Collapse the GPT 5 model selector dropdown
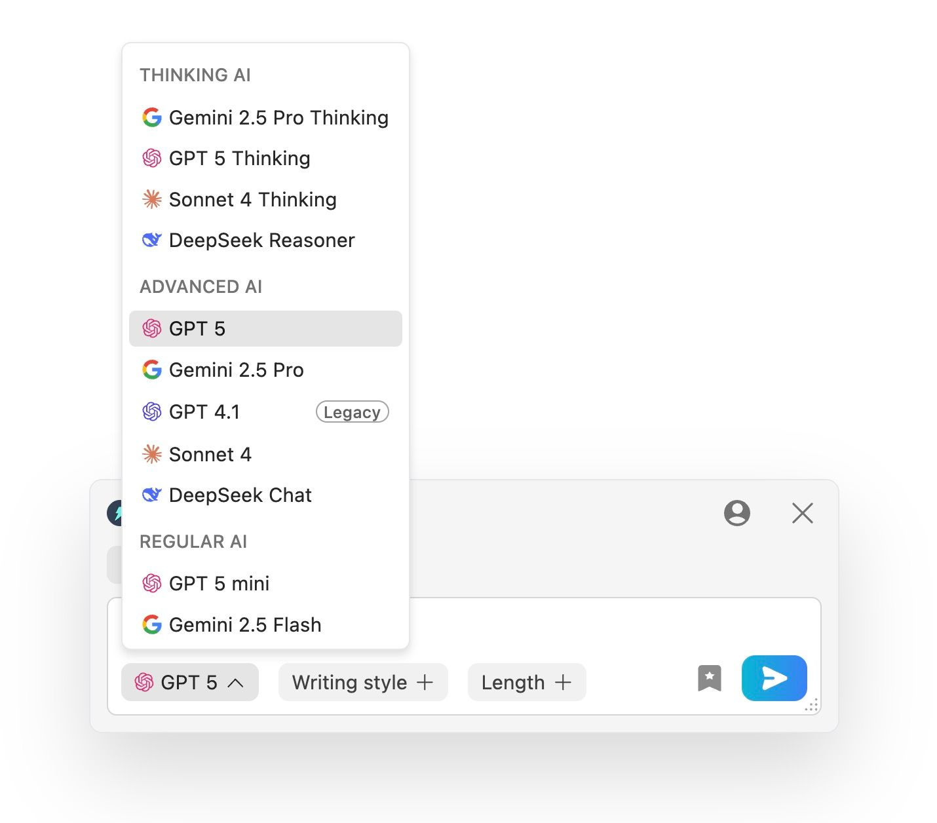The width and height of the screenshot is (937, 823). 189,682
